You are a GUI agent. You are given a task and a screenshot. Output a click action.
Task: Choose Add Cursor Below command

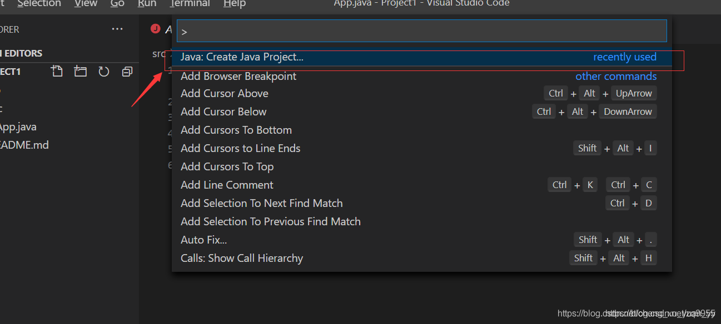tap(422, 112)
